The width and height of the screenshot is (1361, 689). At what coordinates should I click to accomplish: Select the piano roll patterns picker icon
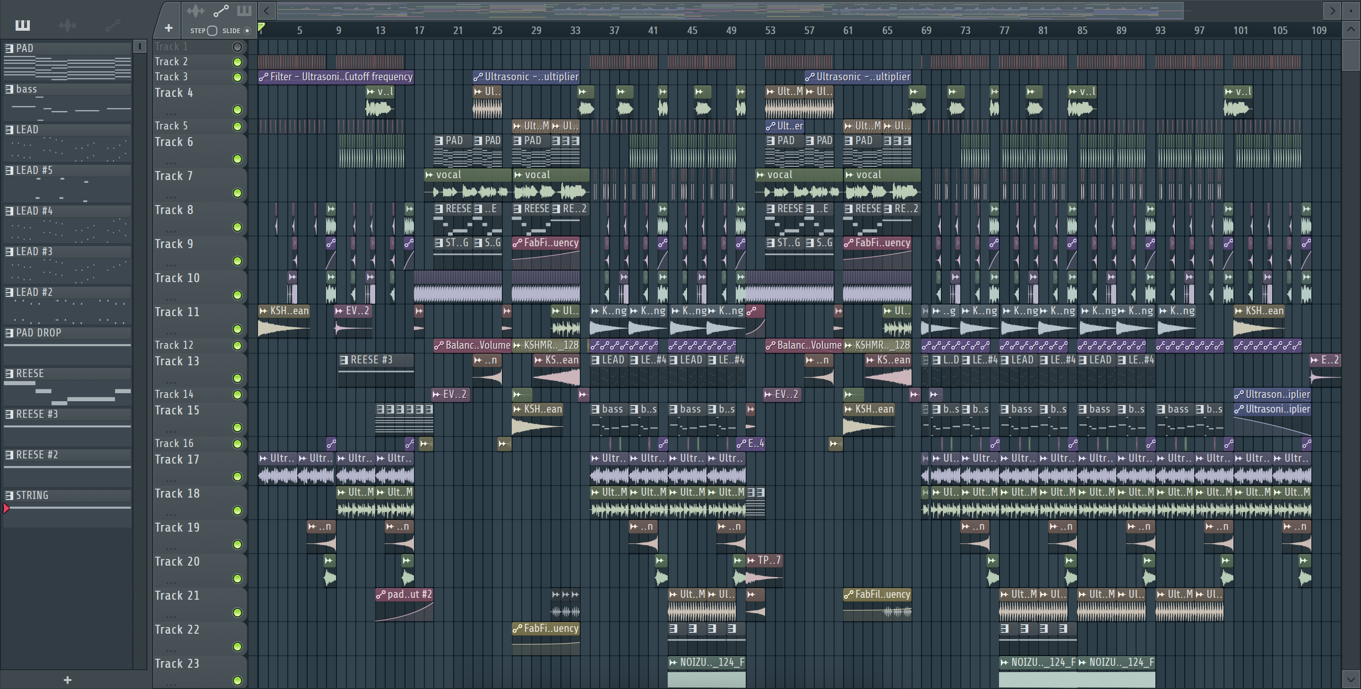click(23, 25)
